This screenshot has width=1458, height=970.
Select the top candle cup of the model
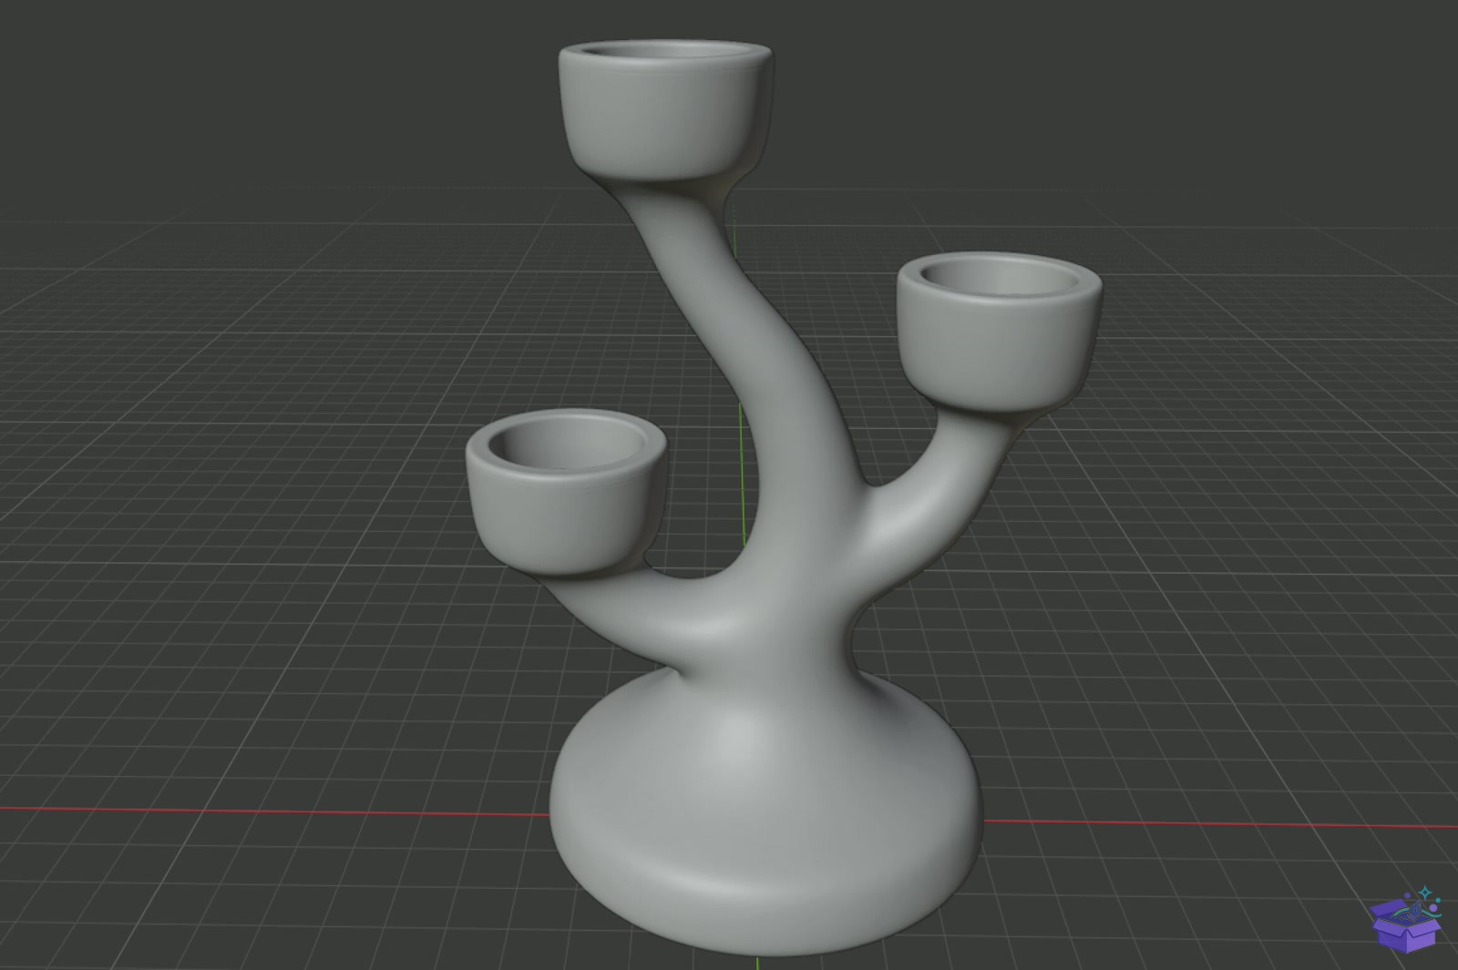point(665,109)
